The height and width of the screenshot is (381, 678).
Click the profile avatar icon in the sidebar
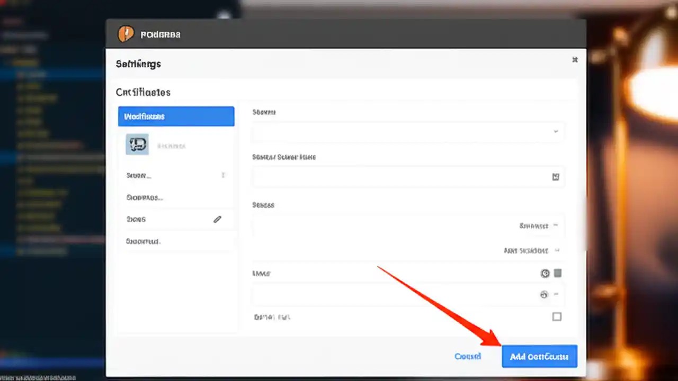pos(137,144)
